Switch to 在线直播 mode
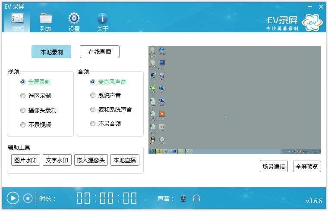The height and width of the screenshot is (211, 328). [100, 52]
